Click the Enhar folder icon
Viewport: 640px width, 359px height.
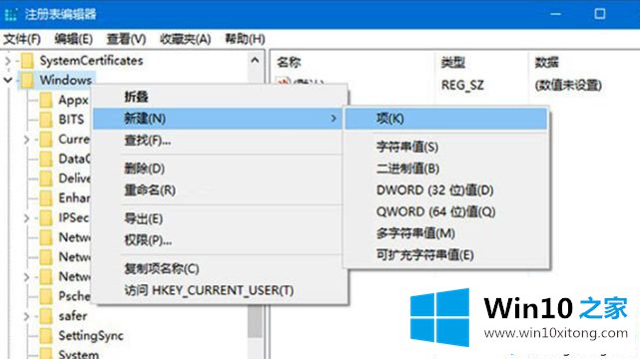click(46, 197)
